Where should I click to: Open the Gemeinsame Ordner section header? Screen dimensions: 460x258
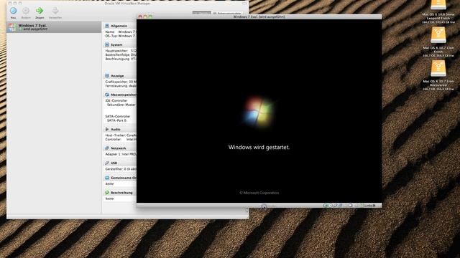click(120, 178)
